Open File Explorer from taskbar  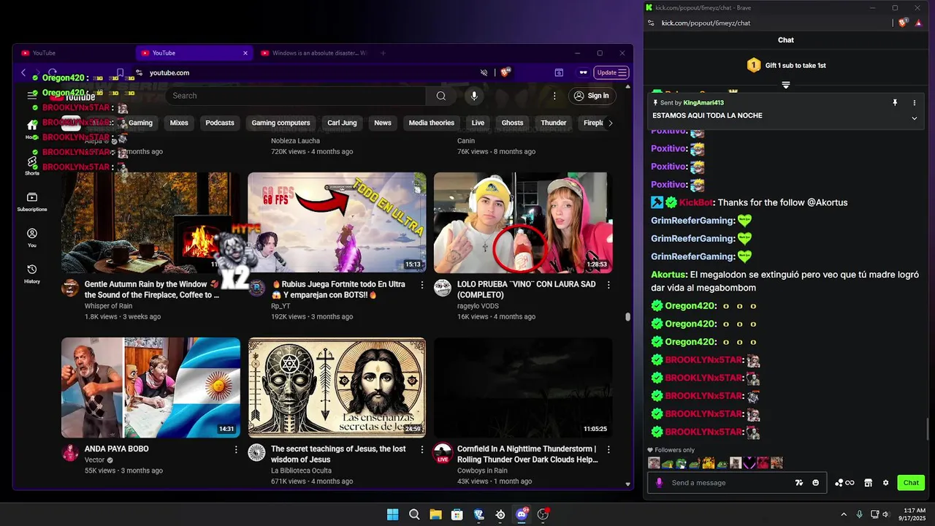435,514
